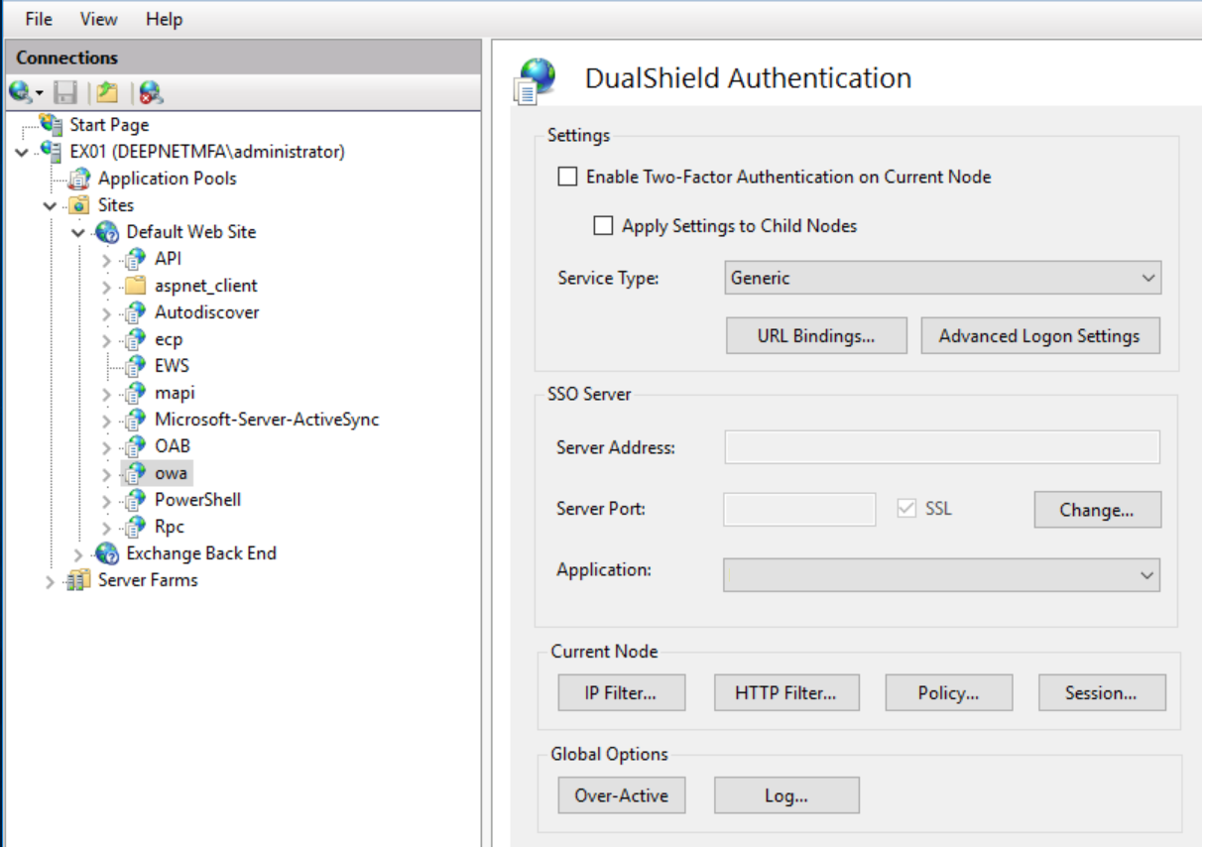Select the Application Pools icon in tree

(79, 180)
